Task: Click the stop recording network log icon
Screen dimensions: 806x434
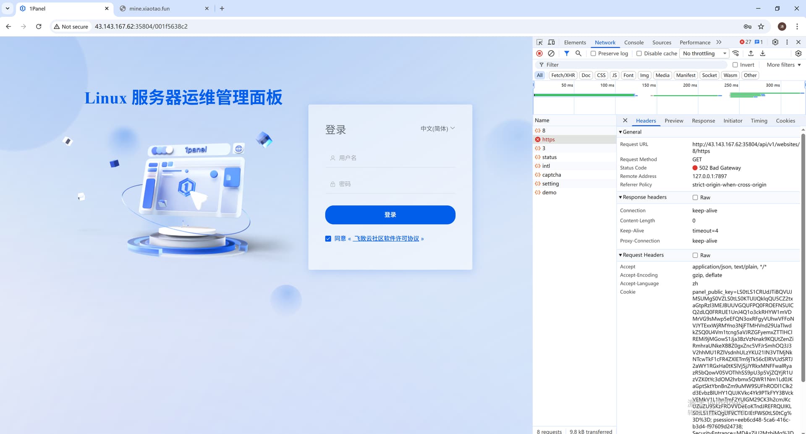Action: click(x=539, y=53)
